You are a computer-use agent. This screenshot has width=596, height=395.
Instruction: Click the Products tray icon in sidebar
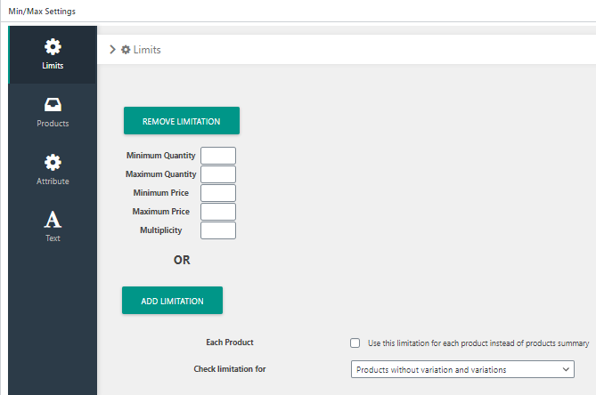tap(53, 105)
